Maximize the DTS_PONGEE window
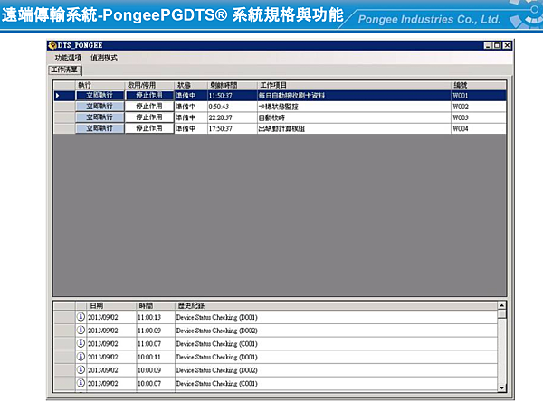This screenshot has height=401, width=543. 497,45
